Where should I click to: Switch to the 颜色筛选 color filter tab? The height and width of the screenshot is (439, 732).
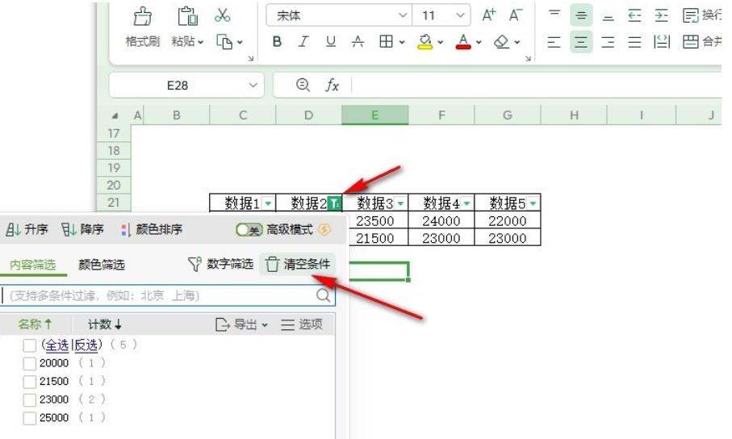pyautogui.click(x=102, y=265)
